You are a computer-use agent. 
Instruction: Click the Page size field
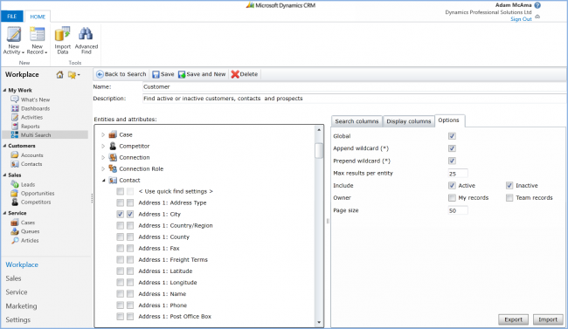(x=458, y=210)
